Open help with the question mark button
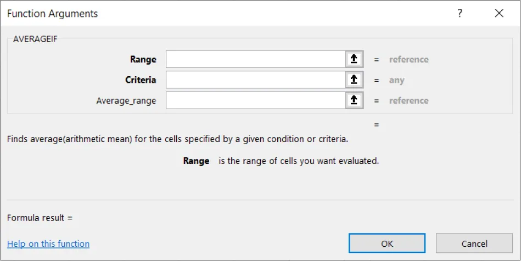The height and width of the screenshot is (261, 521). click(x=460, y=14)
